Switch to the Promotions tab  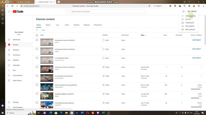98,25
